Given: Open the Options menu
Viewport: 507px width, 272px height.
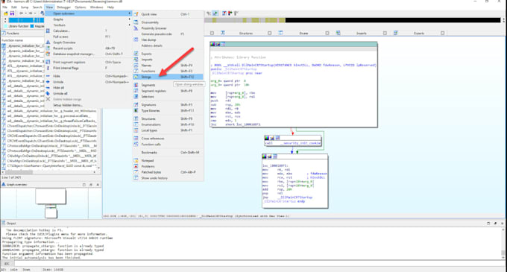Looking at the screenshot, I should [81, 7].
